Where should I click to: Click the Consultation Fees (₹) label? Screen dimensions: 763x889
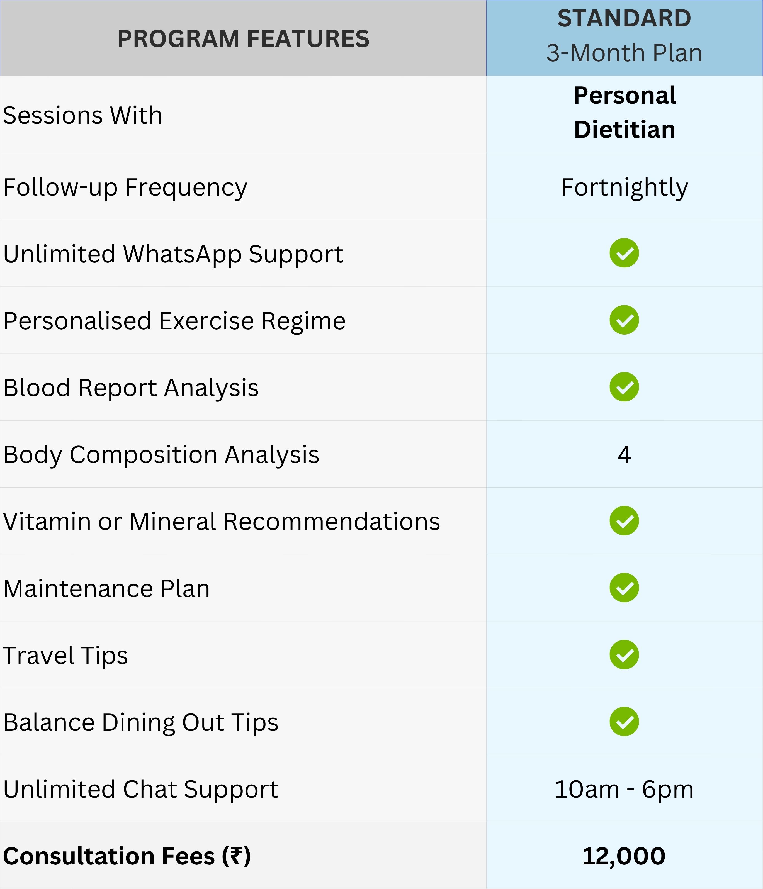point(127,856)
